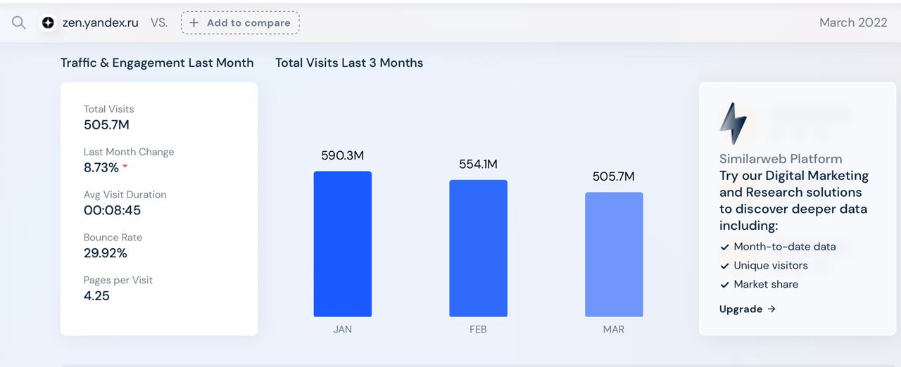
Task: Click the March 2022 date text
Action: coord(853,22)
